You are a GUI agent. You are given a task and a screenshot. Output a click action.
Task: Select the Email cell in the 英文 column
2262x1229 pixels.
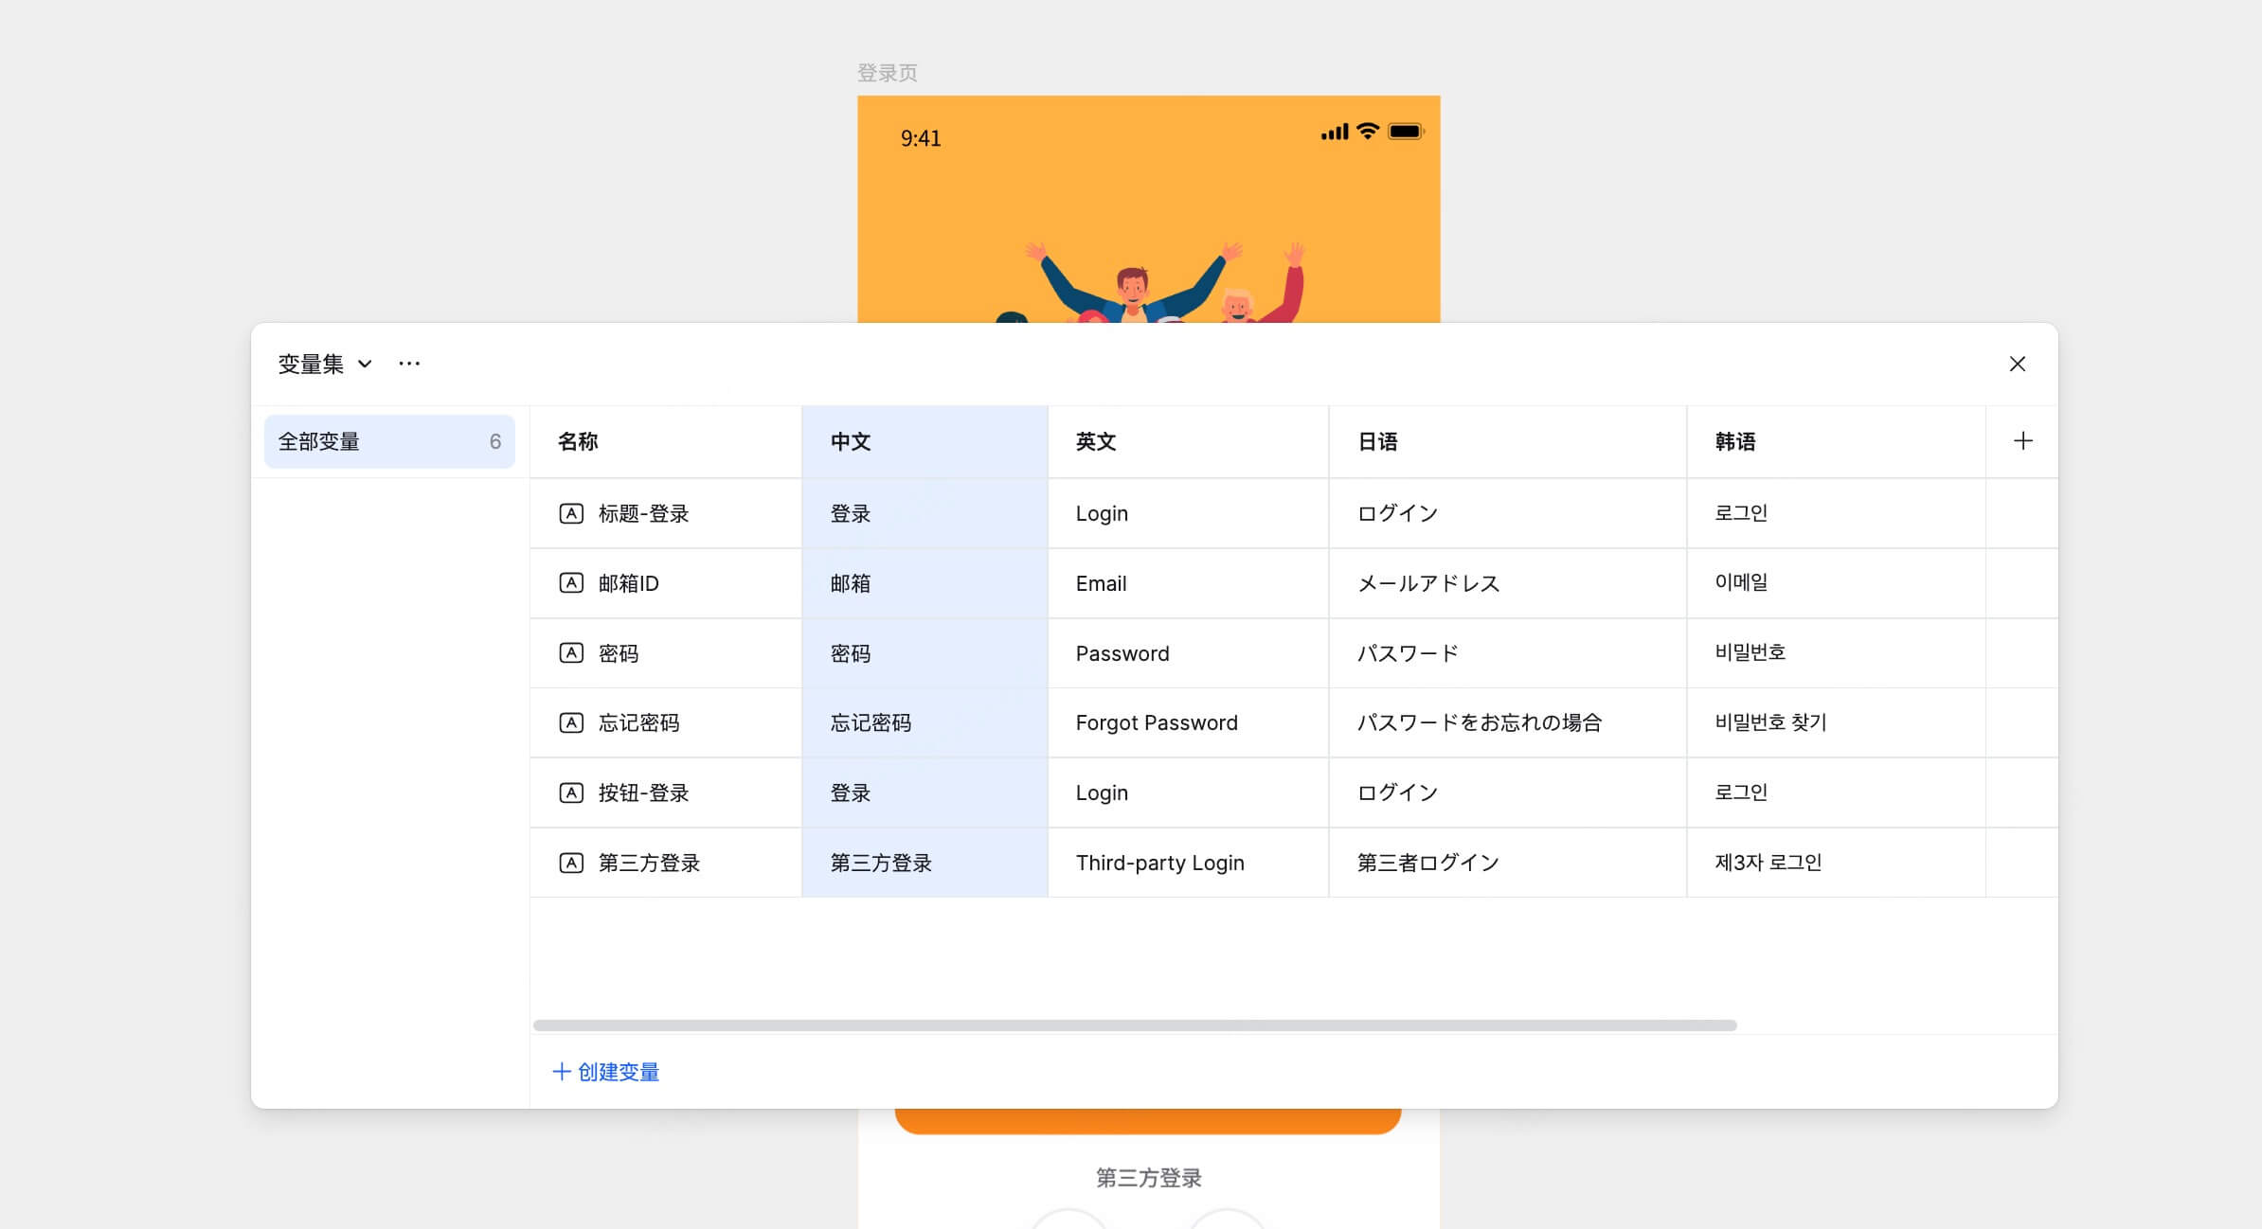[x=1101, y=583]
